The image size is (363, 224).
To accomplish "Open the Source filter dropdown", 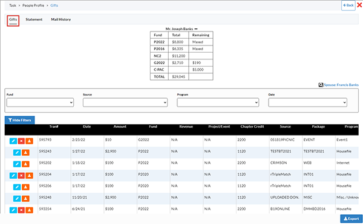I will [125, 102].
